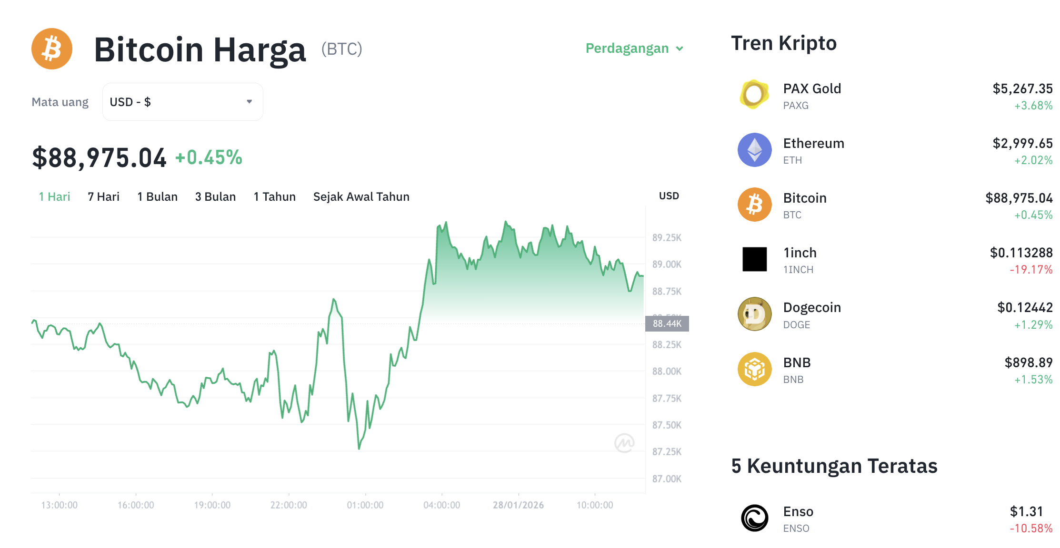
Task: Click the 1inch black square icon
Action: click(754, 259)
